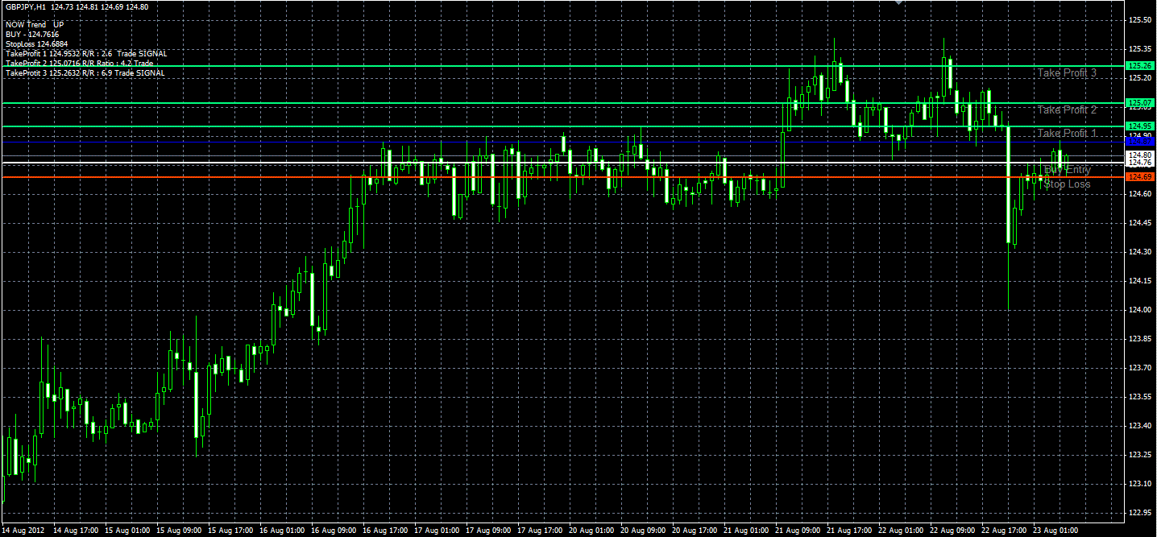Click the blue 124.87 price tag
This screenshot has height=537, width=1157.
click(x=1140, y=142)
